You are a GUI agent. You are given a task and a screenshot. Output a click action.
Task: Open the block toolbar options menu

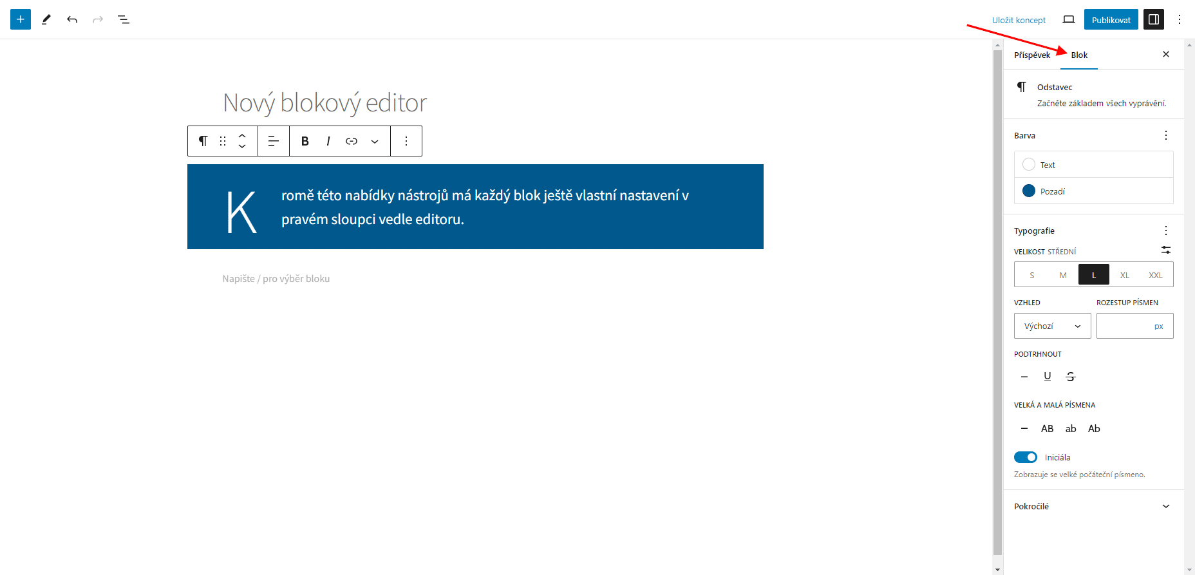pos(406,141)
